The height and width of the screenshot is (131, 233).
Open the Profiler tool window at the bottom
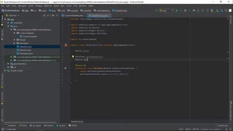[48, 126]
